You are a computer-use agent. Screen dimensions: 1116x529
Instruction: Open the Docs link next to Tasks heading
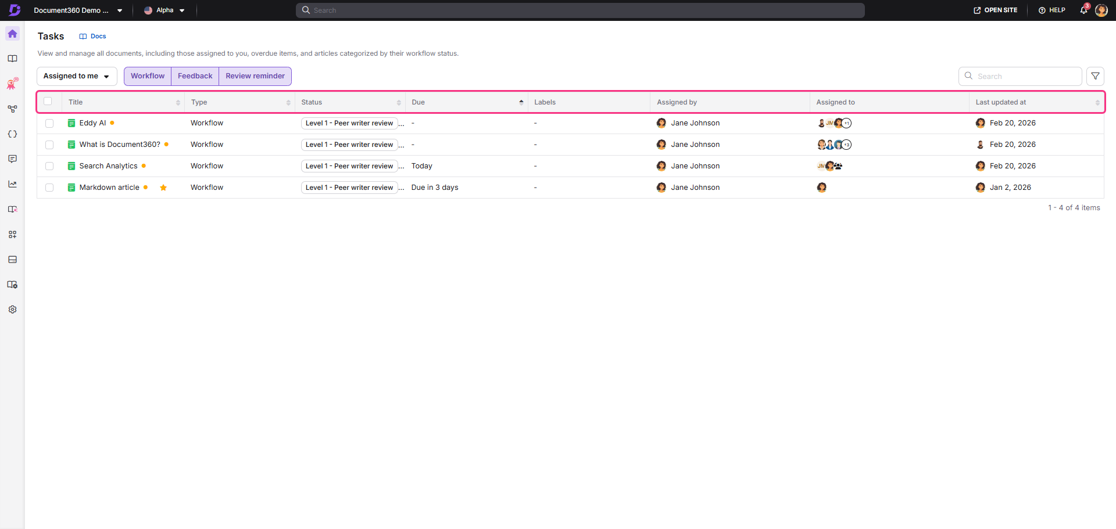[x=92, y=36]
